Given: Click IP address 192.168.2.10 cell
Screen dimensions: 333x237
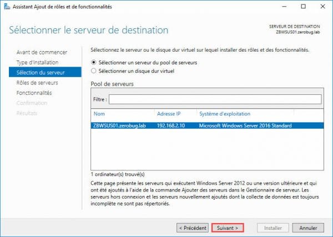Looking at the screenshot, I should pos(171,125).
